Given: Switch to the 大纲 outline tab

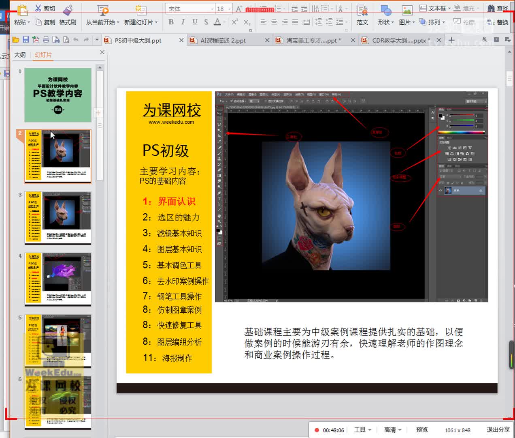Looking at the screenshot, I should coord(20,55).
